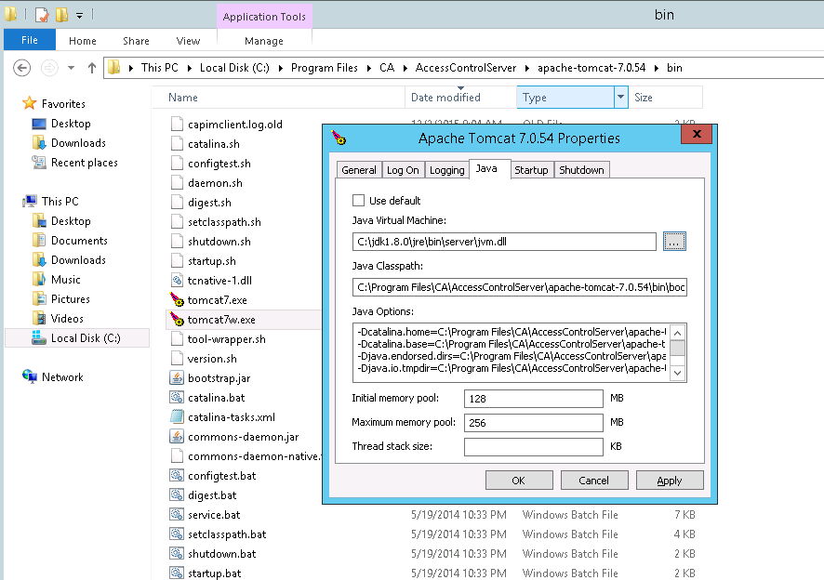
Task: Click the tomcat7.exe file icon
Action: pyautogui.click(x=177, y=300)
